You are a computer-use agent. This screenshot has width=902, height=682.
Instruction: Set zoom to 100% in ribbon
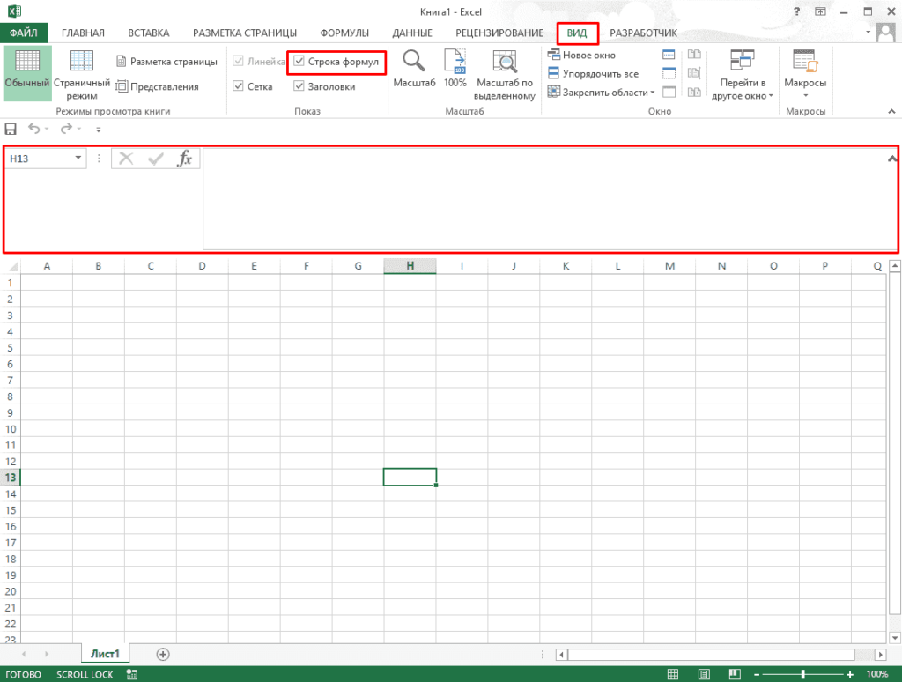[x=455, y=69]
